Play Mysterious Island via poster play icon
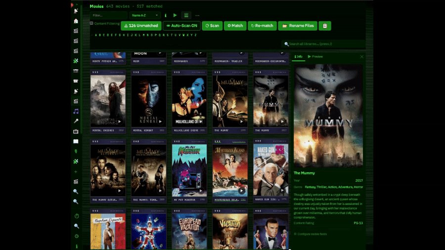This screenshot has width=445, height=250. [241, 191]
